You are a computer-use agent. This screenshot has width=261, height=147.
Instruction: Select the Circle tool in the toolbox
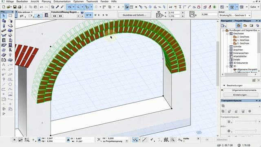[x=10, y=85]
